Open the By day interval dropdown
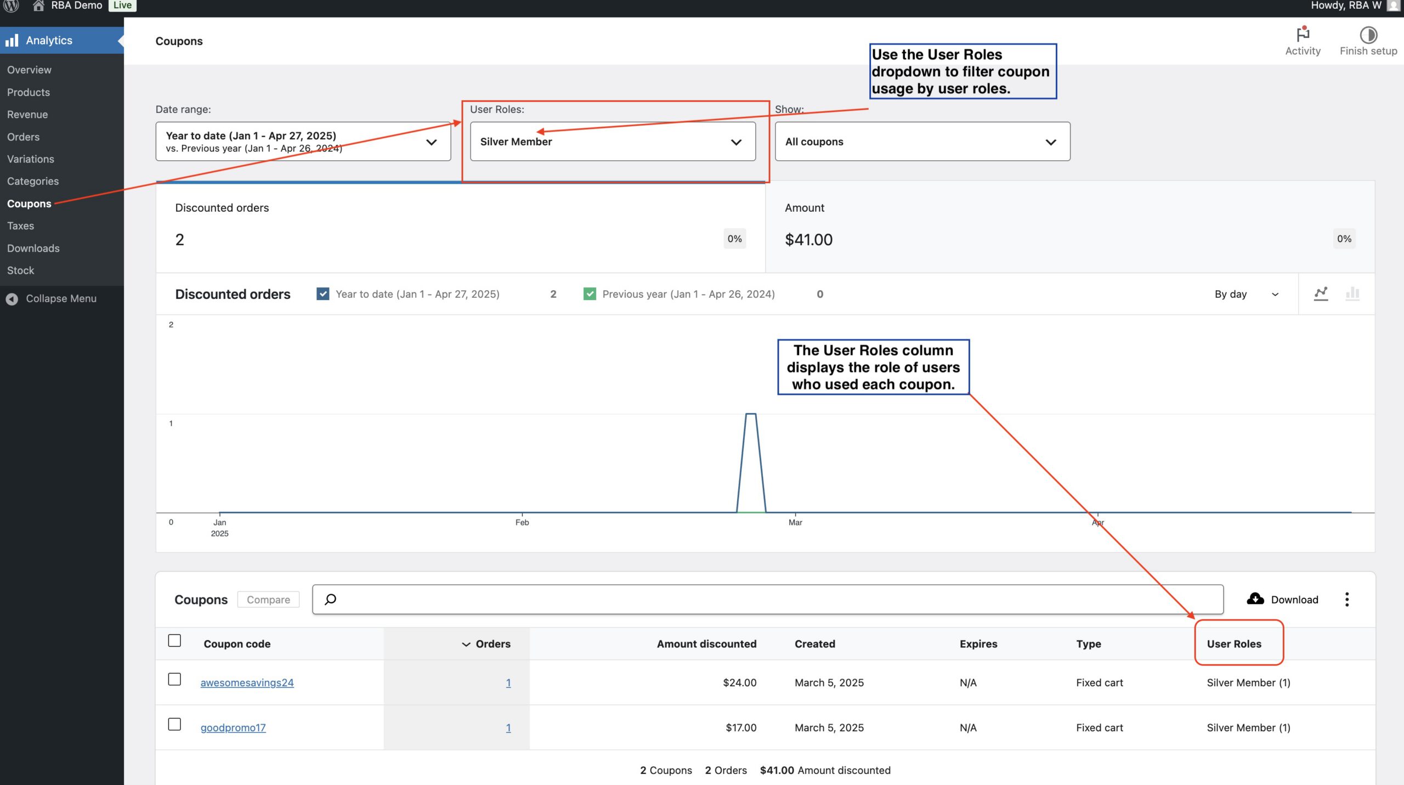Viewport: 1404px width, 785px height. (x=1246, y=294)
